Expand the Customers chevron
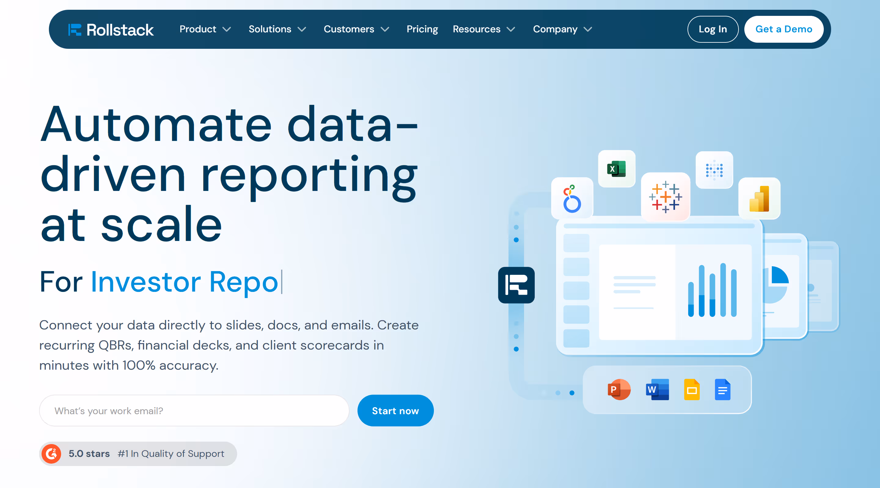The image size is (880, 488). 385,29
